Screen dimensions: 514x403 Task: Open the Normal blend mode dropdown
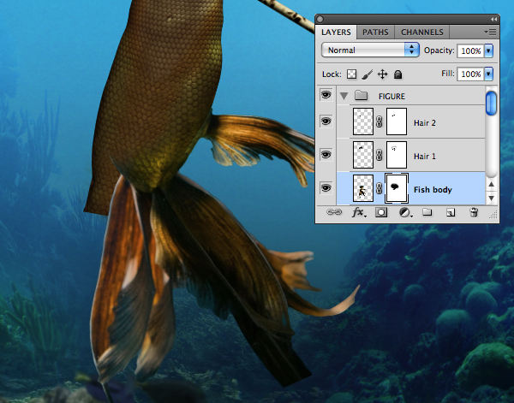pyautogui.click(x=370, y=50)
